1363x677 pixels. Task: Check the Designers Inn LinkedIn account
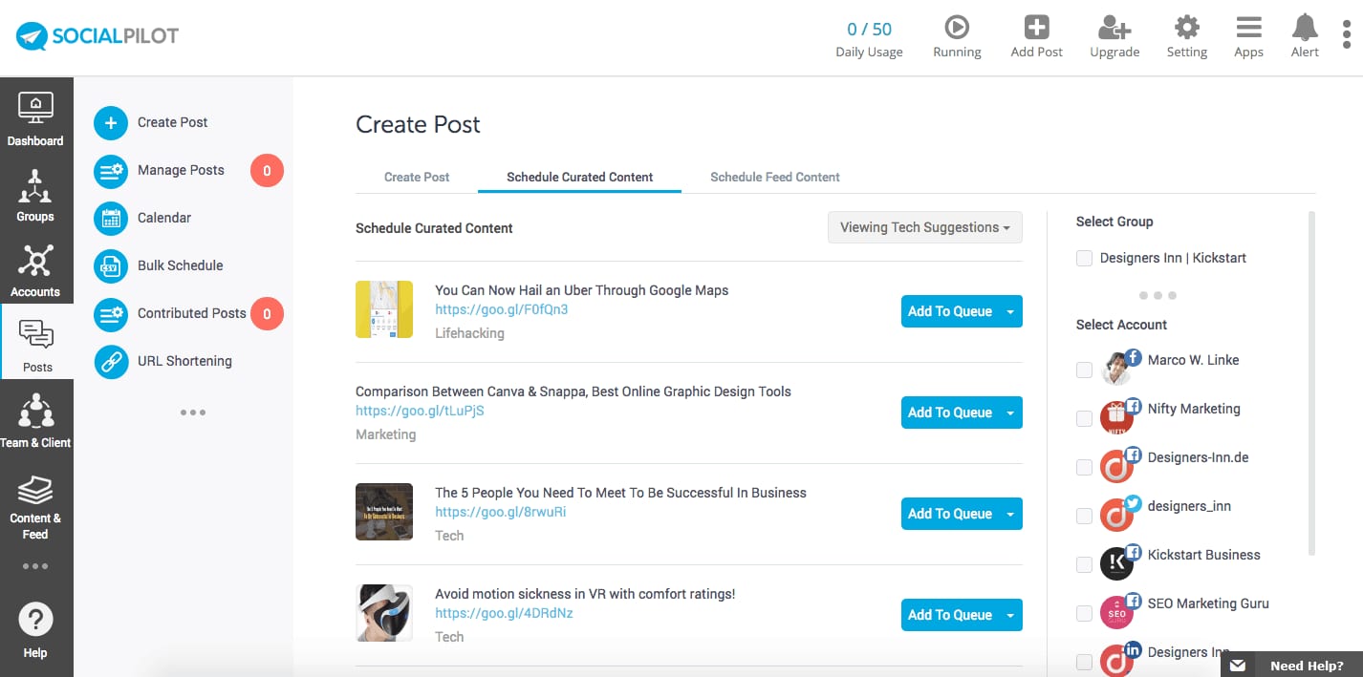(1084, 662)
